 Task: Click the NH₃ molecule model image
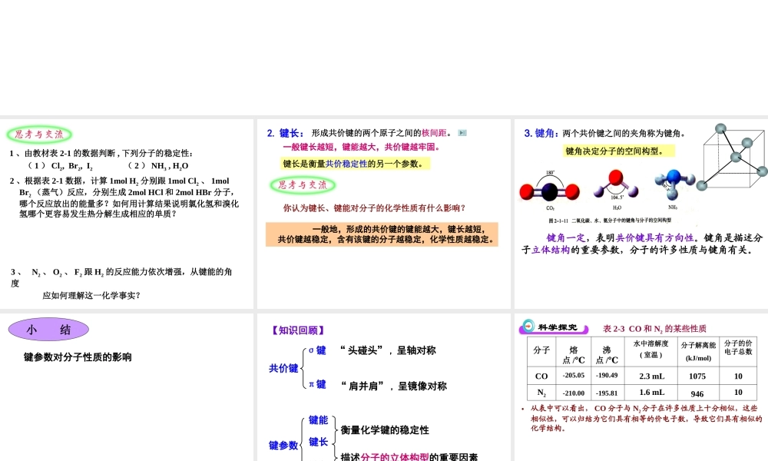(x=674, y=183)
